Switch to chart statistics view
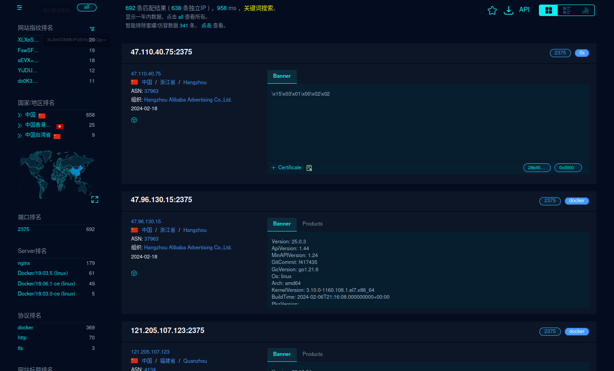The height and width of the screenshot is (371, 614). pos(585,10)
